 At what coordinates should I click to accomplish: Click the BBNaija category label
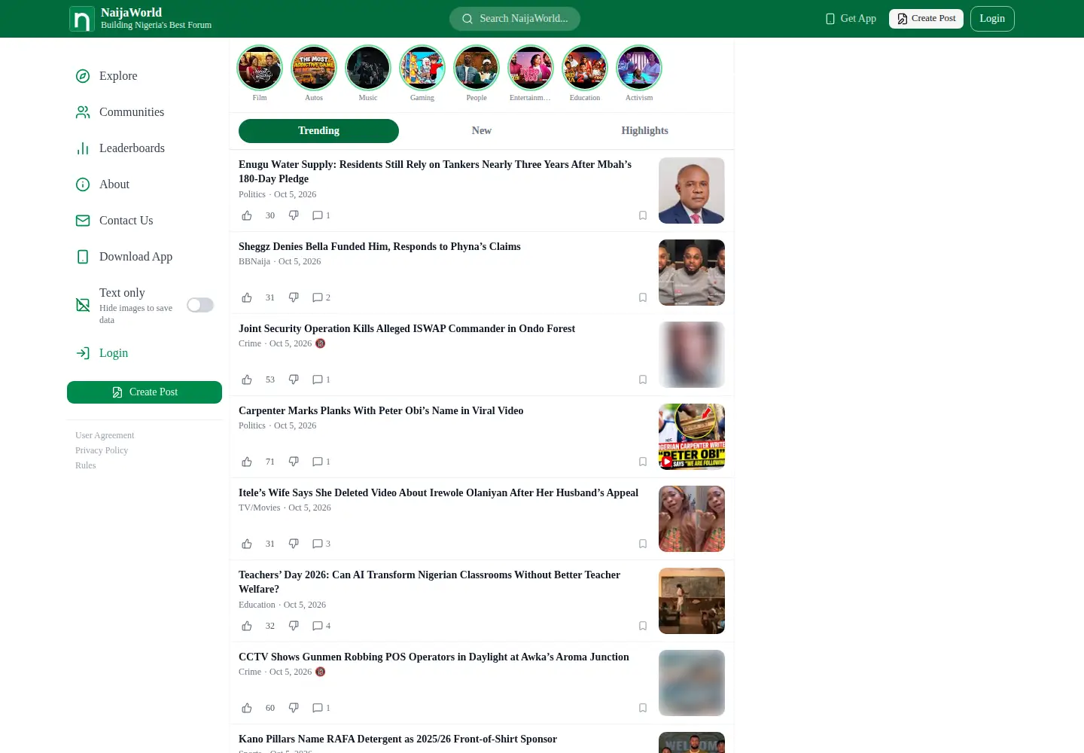(254, 261)
